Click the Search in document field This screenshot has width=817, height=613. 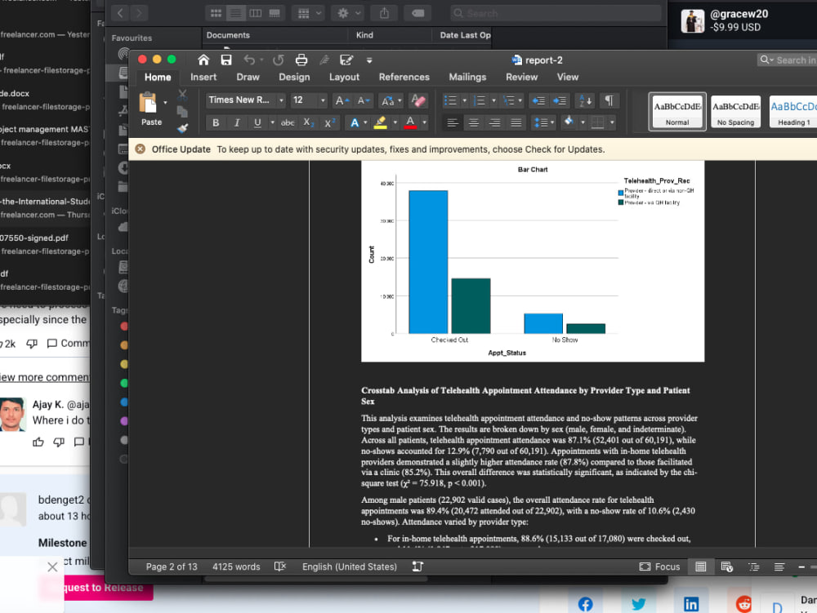pos(787,60)
